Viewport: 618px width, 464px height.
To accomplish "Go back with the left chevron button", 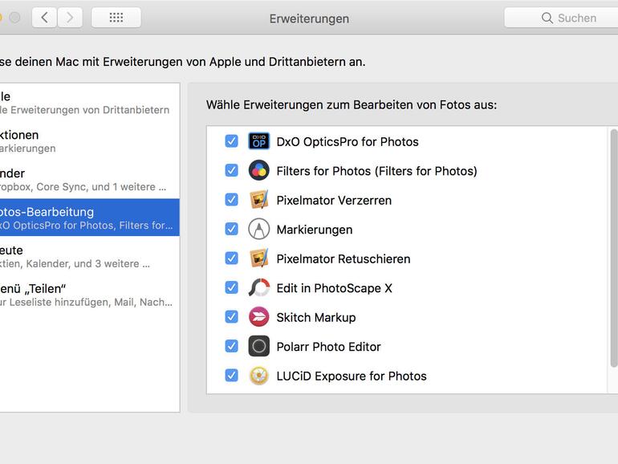I will [44, 18].
